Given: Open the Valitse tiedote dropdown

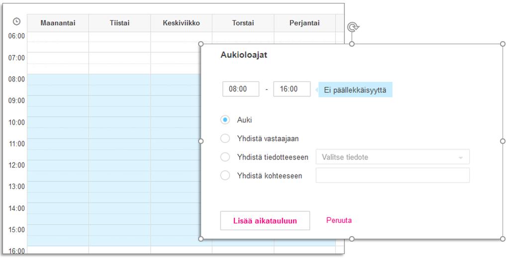Looking at the screenshot, I should point(393,157).
